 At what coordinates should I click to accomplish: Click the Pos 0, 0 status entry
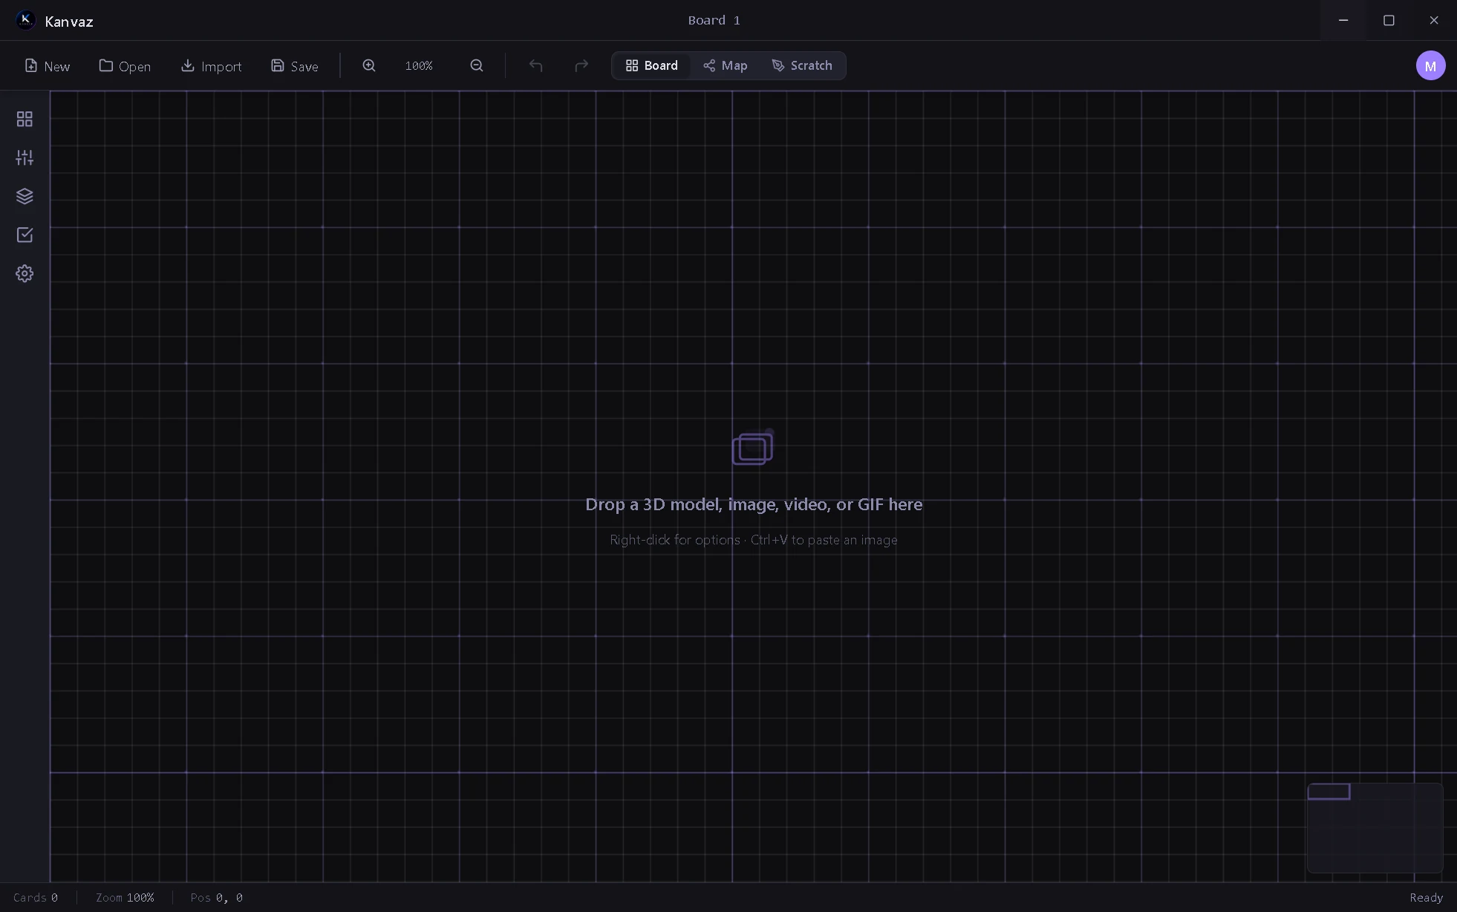tap(217, 898)
